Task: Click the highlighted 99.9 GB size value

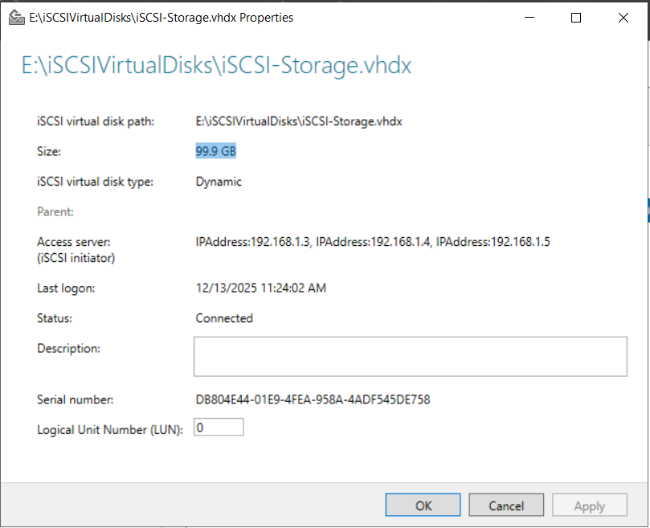Action: 216,151
